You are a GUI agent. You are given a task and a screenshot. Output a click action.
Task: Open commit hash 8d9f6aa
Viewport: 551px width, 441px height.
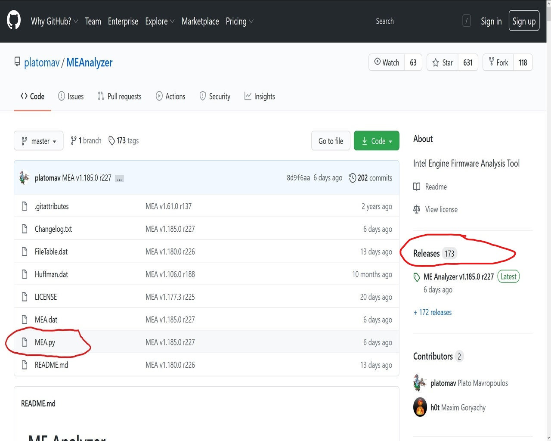[298, 178]
